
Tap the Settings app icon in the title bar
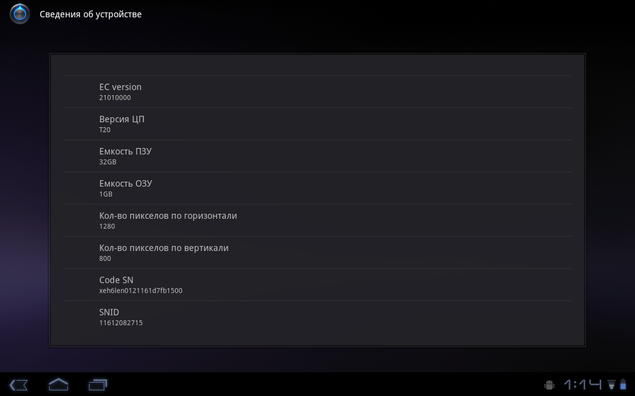[x=20, y=14]
